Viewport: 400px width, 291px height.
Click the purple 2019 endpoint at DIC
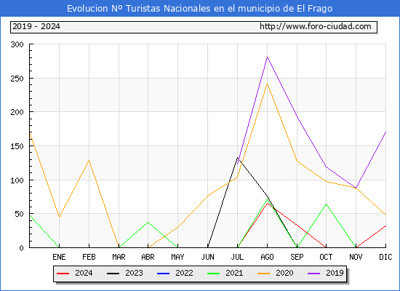coord(385,132)
